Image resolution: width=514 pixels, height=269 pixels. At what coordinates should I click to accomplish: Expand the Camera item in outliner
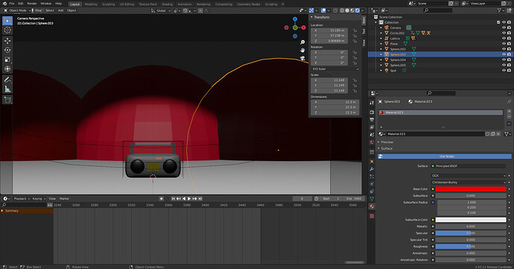381,27
